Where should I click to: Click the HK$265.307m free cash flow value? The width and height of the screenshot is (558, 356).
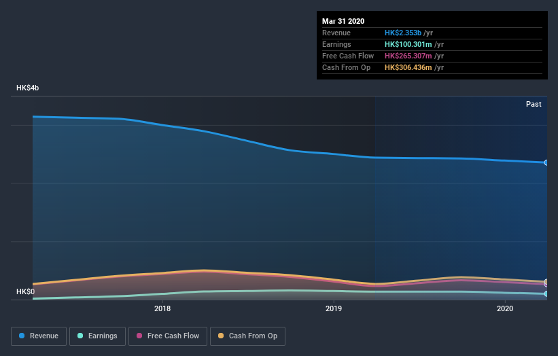point(408,56)
